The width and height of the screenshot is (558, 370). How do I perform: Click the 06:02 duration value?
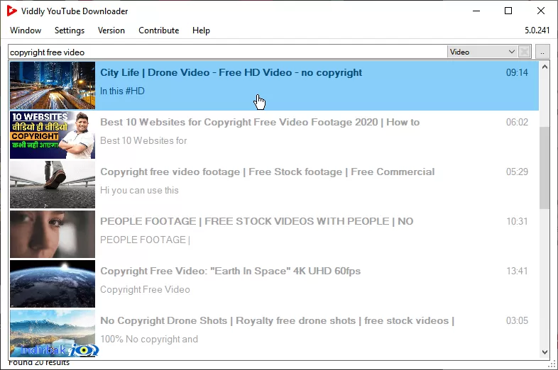(x=517, y=122)
